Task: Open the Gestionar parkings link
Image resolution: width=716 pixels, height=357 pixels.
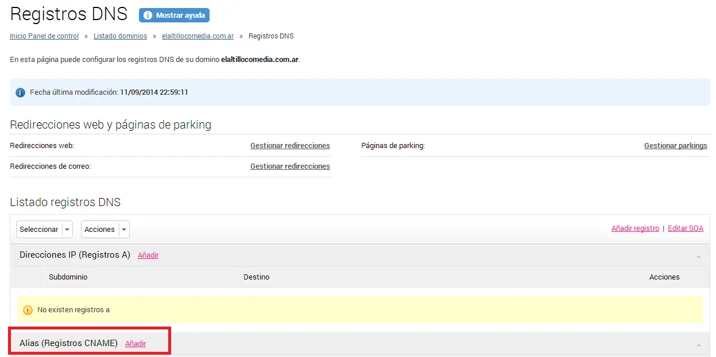Action: [676, 146]
